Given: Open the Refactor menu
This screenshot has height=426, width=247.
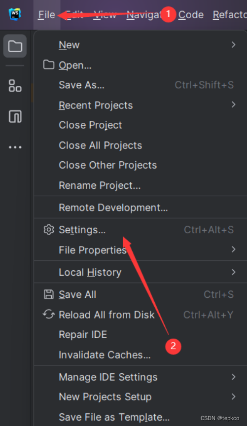Looking at the screenshot, I should (230, 15).
